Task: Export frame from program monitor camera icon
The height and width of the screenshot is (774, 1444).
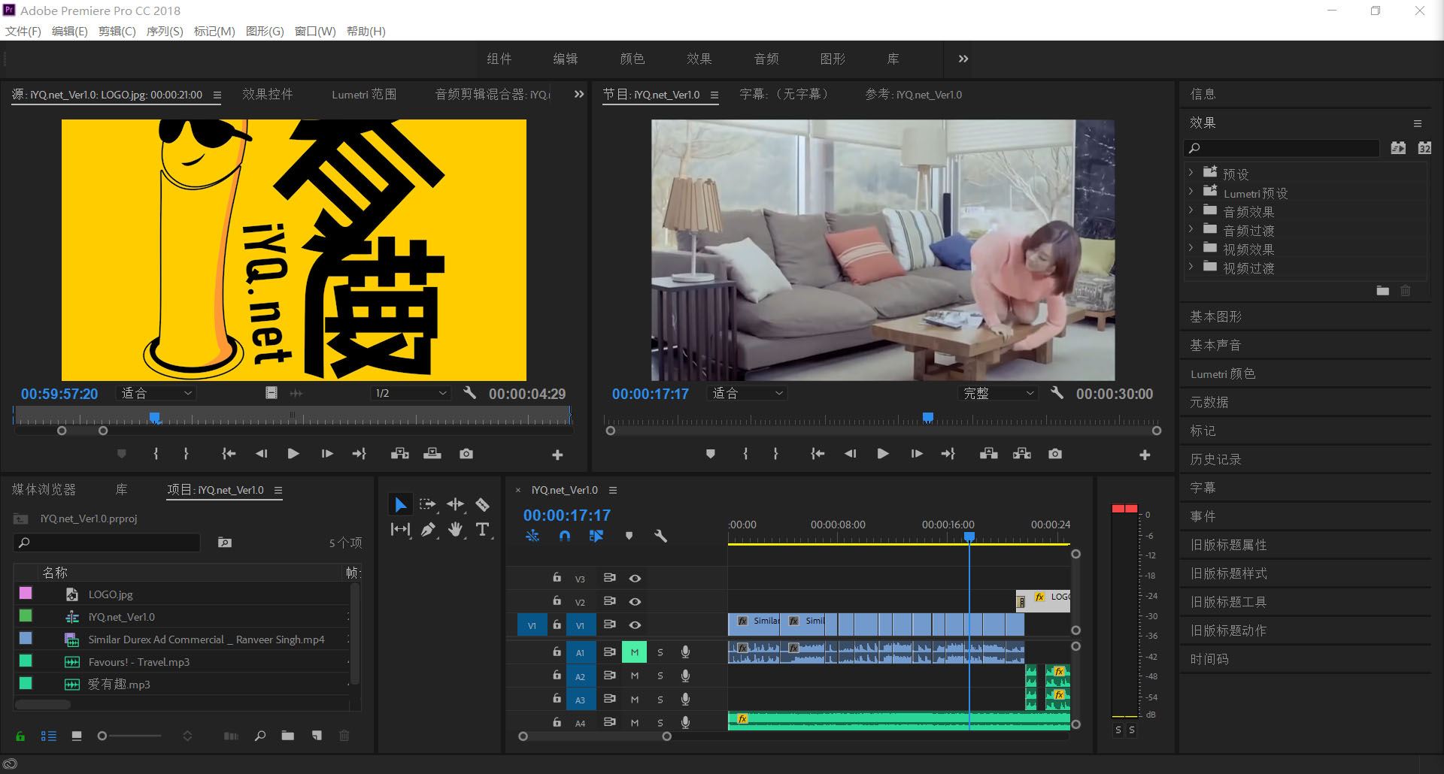Action: 1055,454
